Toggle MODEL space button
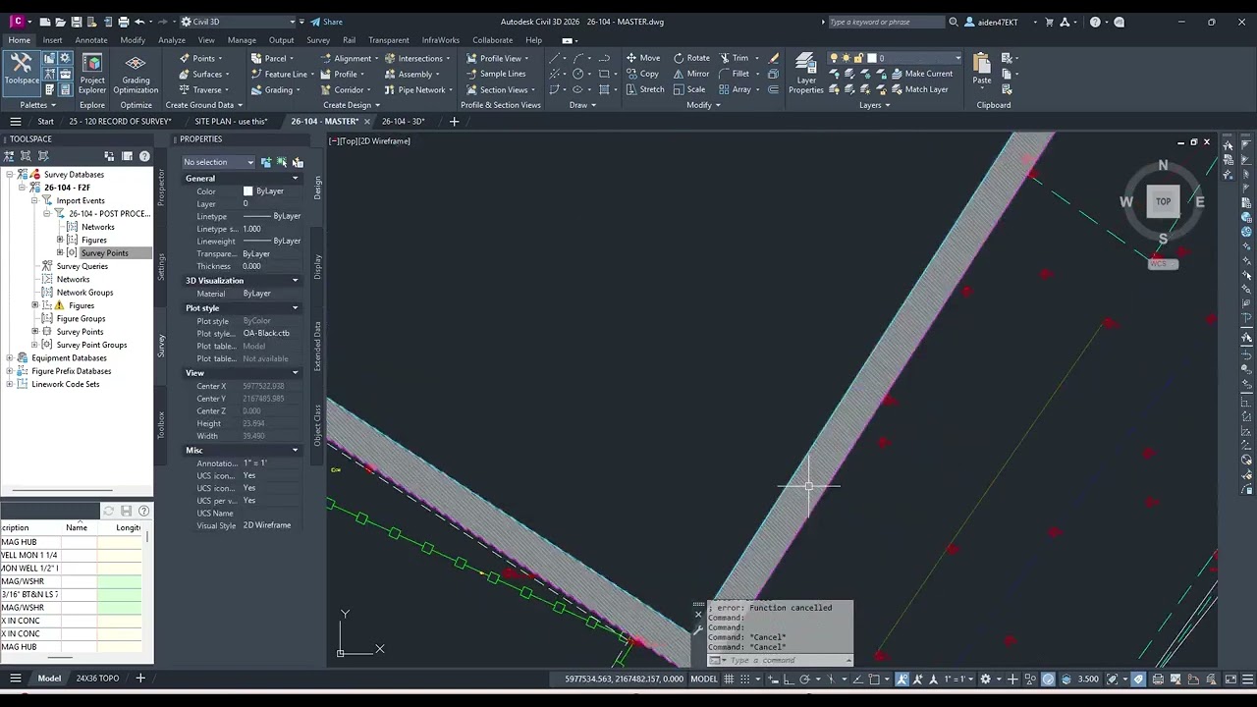This screenshot has width=1257, height=707. 704,679
